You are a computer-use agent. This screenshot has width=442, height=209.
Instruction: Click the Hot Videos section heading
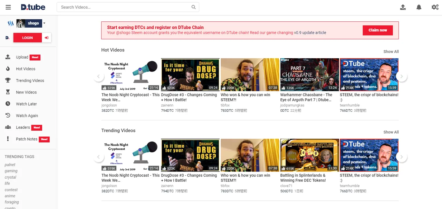tap(113, 50)
